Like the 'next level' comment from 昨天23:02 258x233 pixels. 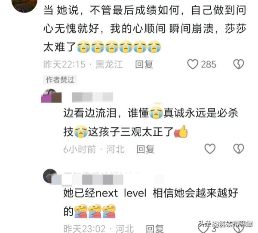tap(203, 229)
